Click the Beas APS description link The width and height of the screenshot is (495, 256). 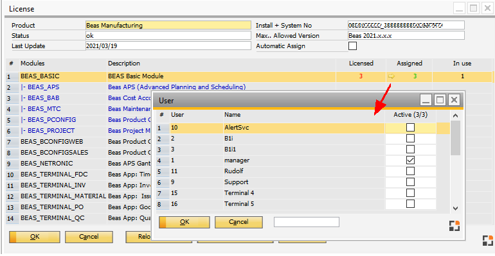[177, 87]
